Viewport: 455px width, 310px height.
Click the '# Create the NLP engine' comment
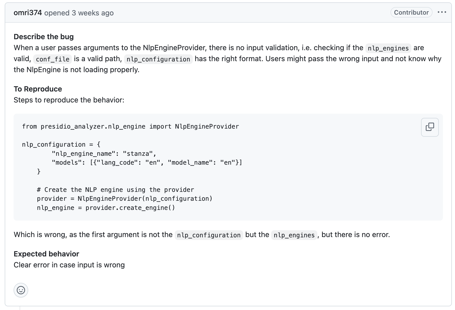[x=115, y=190]
